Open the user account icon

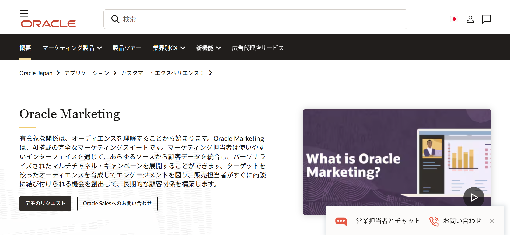(x=470, y=19)
